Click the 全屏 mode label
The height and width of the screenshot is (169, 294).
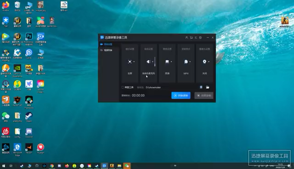pos(130,73)
